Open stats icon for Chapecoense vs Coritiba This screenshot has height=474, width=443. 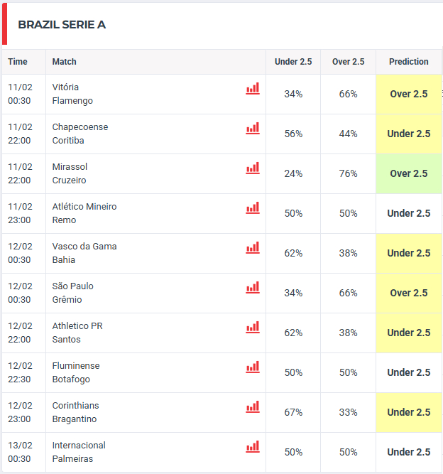pyautogui.click(x=253, y=129)
